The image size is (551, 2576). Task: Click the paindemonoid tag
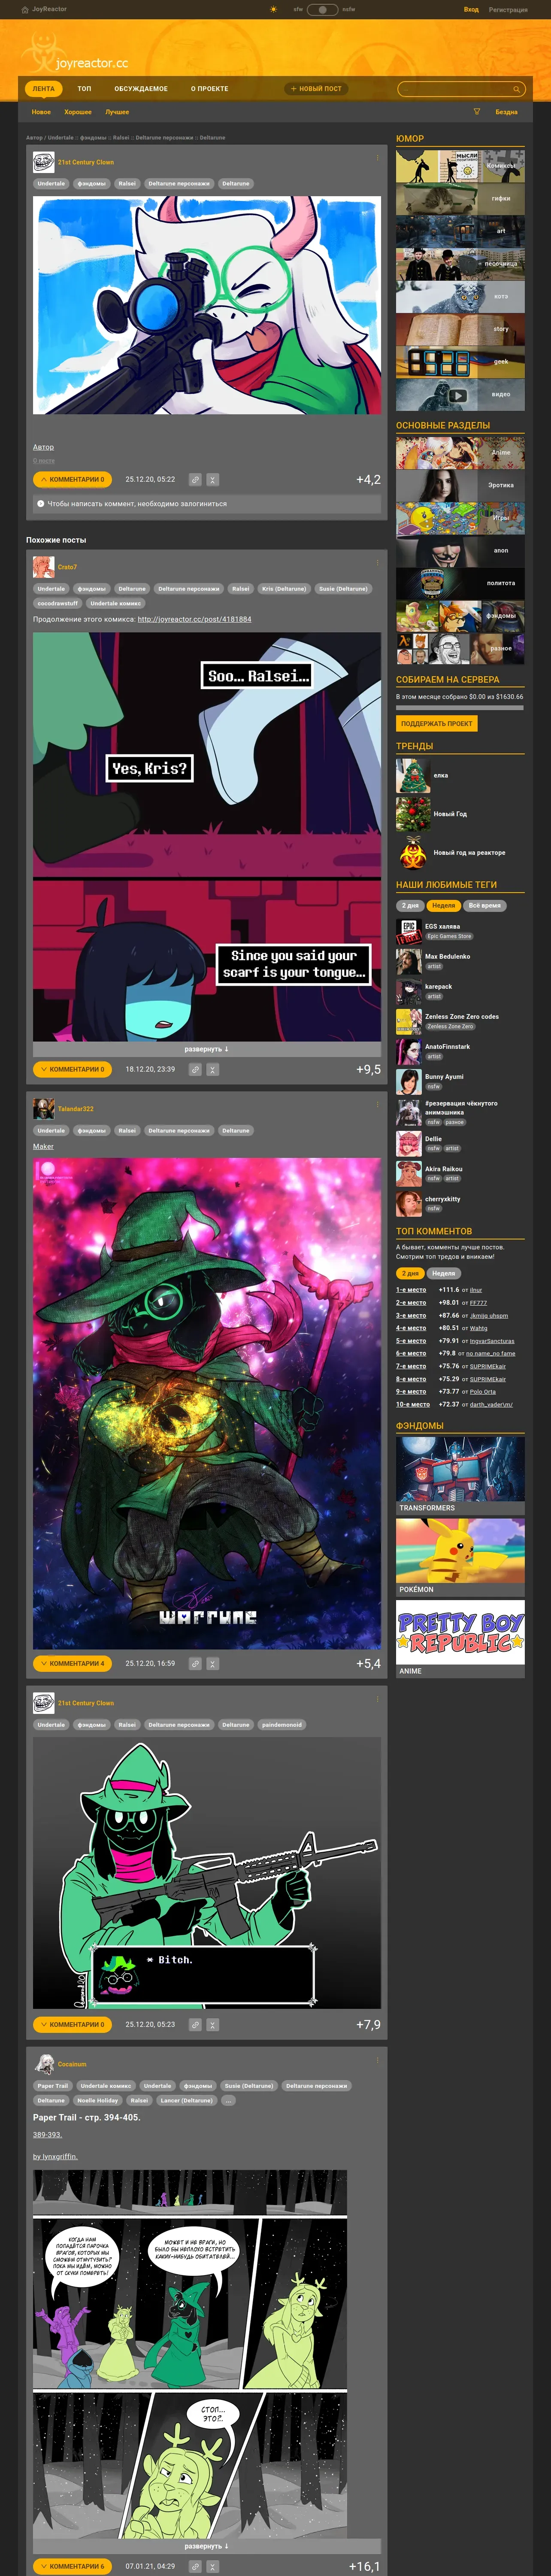tap(282, 1725)
